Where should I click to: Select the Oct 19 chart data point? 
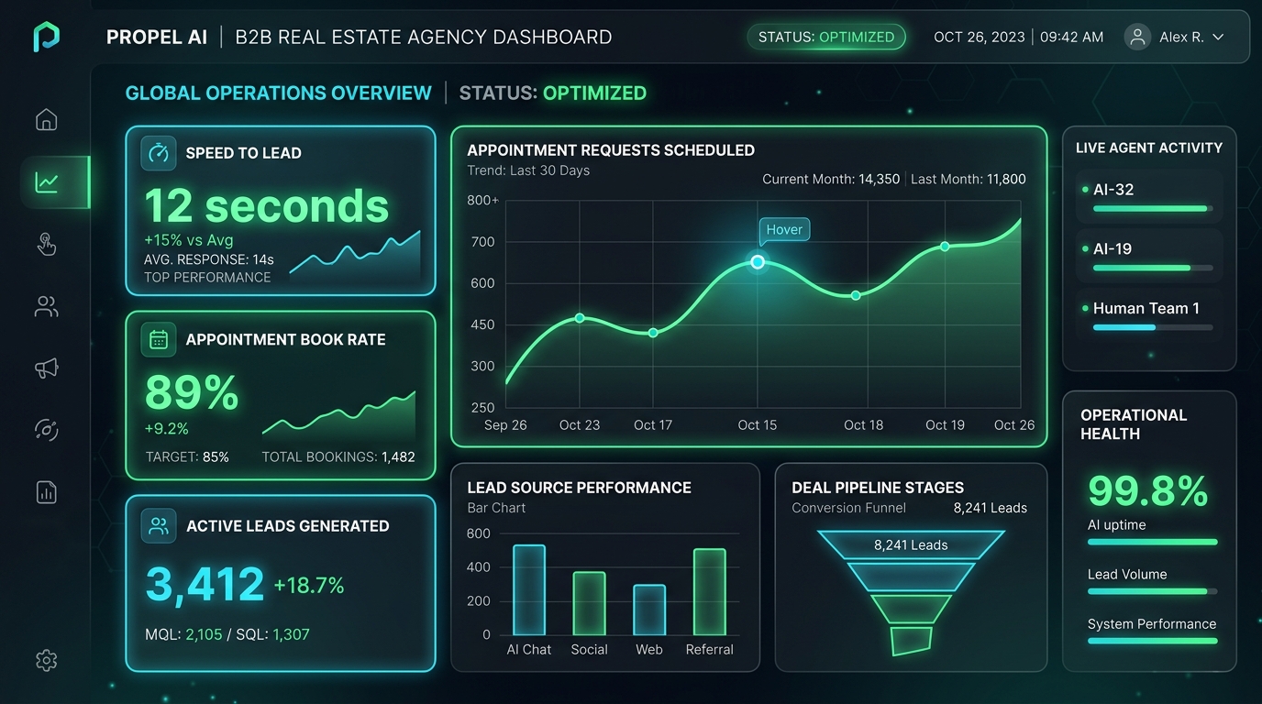[x=945, y=247]
